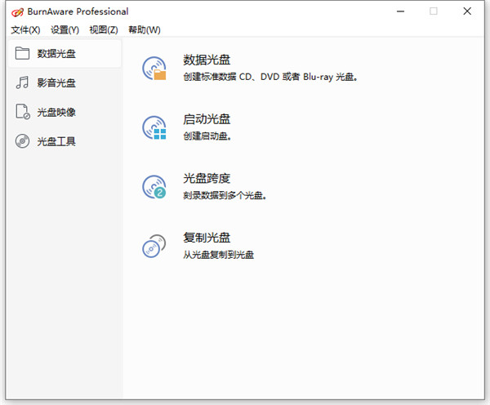490x405 pixels.
Task: Switch to the 光盘工具 sidebar category
Action: [65, 141]
